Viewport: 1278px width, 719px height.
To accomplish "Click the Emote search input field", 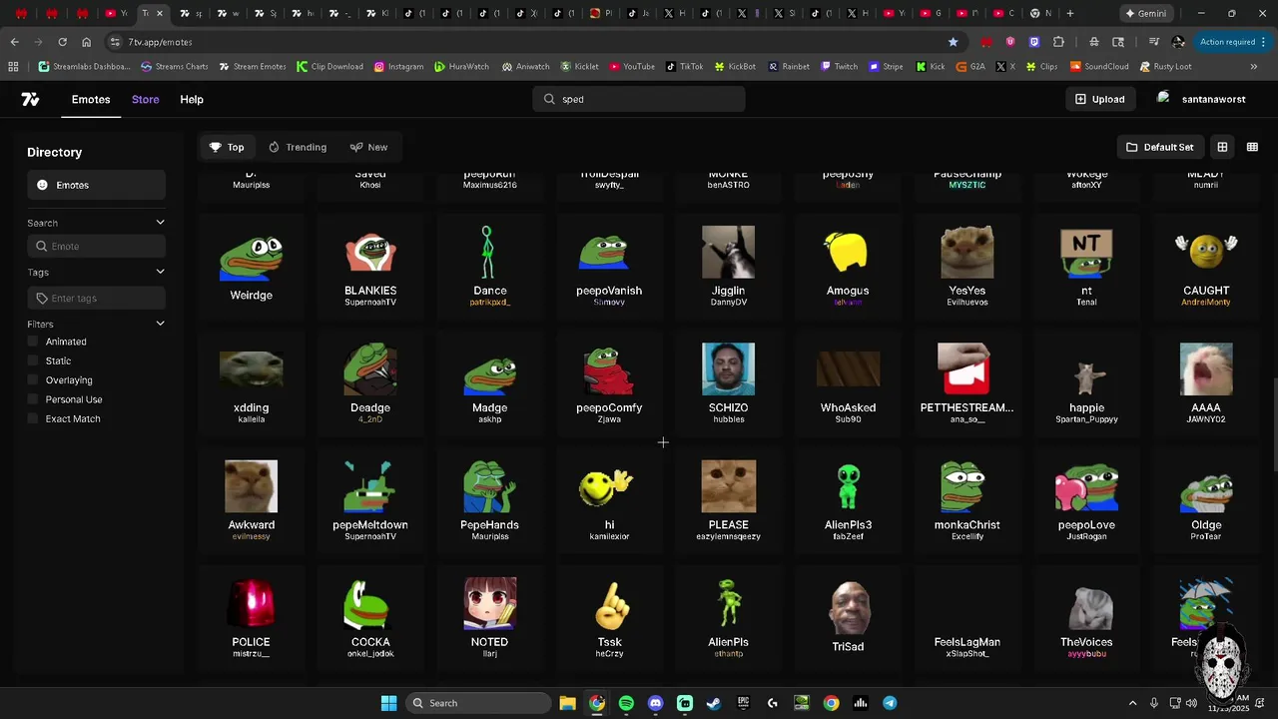I will (x=96, y=247).
